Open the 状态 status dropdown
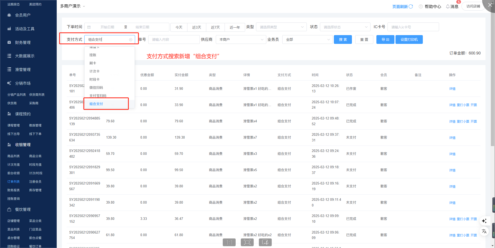495x248 pixels. tap(345, 27)
